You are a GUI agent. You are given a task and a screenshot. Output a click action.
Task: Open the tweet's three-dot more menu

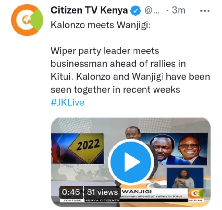205,11
